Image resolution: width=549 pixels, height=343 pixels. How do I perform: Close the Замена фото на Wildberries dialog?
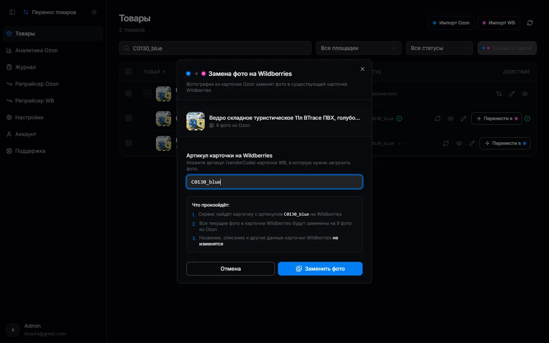tap(363, 69)
